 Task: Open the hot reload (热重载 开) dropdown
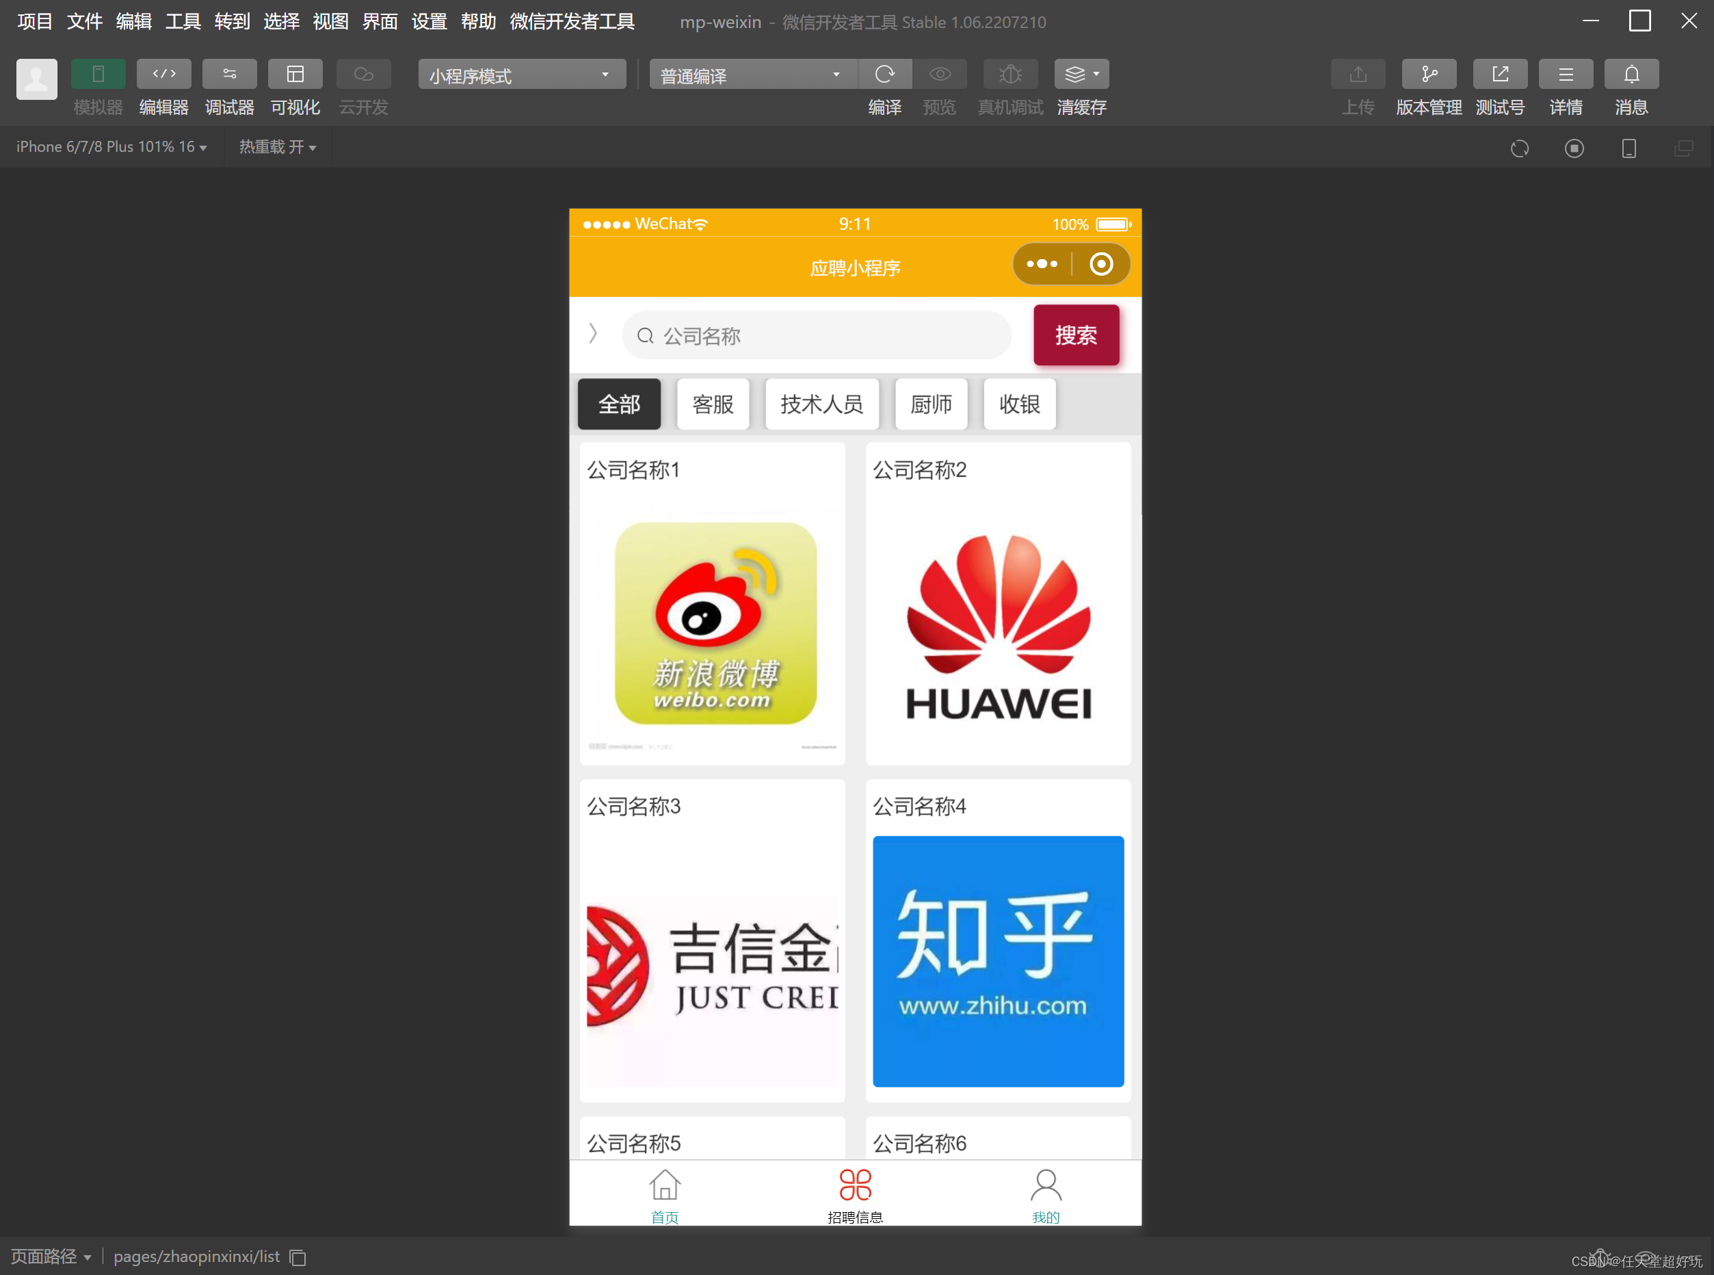coord(278,146)
